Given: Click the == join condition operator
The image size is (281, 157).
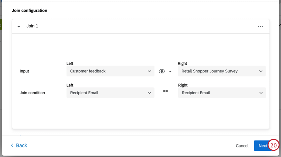Looking at the screenshot, I should point(166,91).
